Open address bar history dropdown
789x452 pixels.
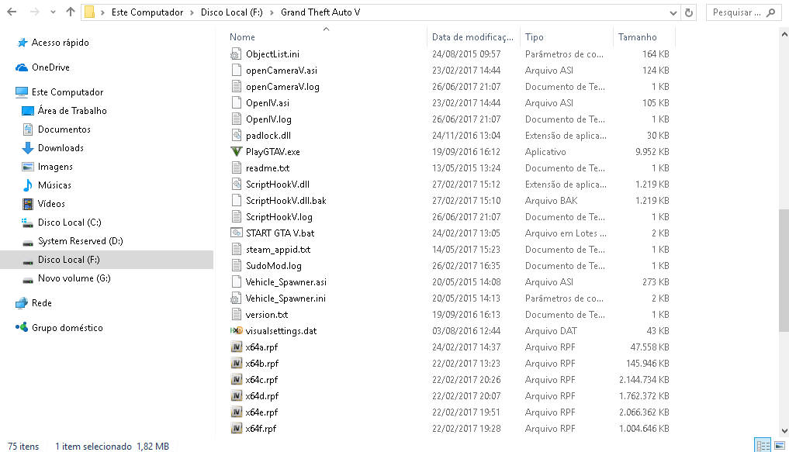click(x=673, y=13)
